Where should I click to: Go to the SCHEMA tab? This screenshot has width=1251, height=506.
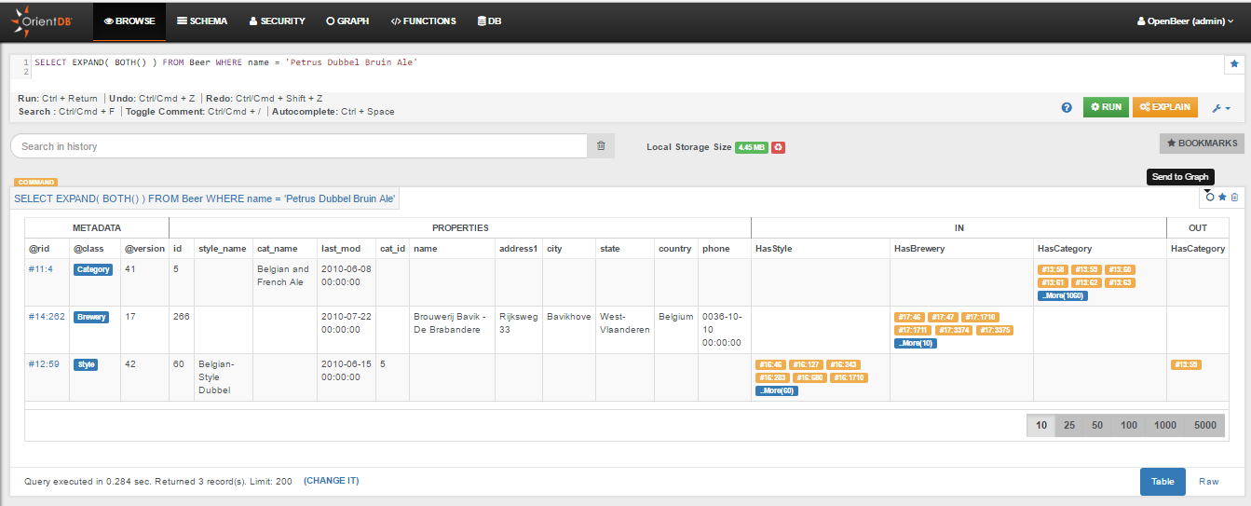tap(202, 21)
